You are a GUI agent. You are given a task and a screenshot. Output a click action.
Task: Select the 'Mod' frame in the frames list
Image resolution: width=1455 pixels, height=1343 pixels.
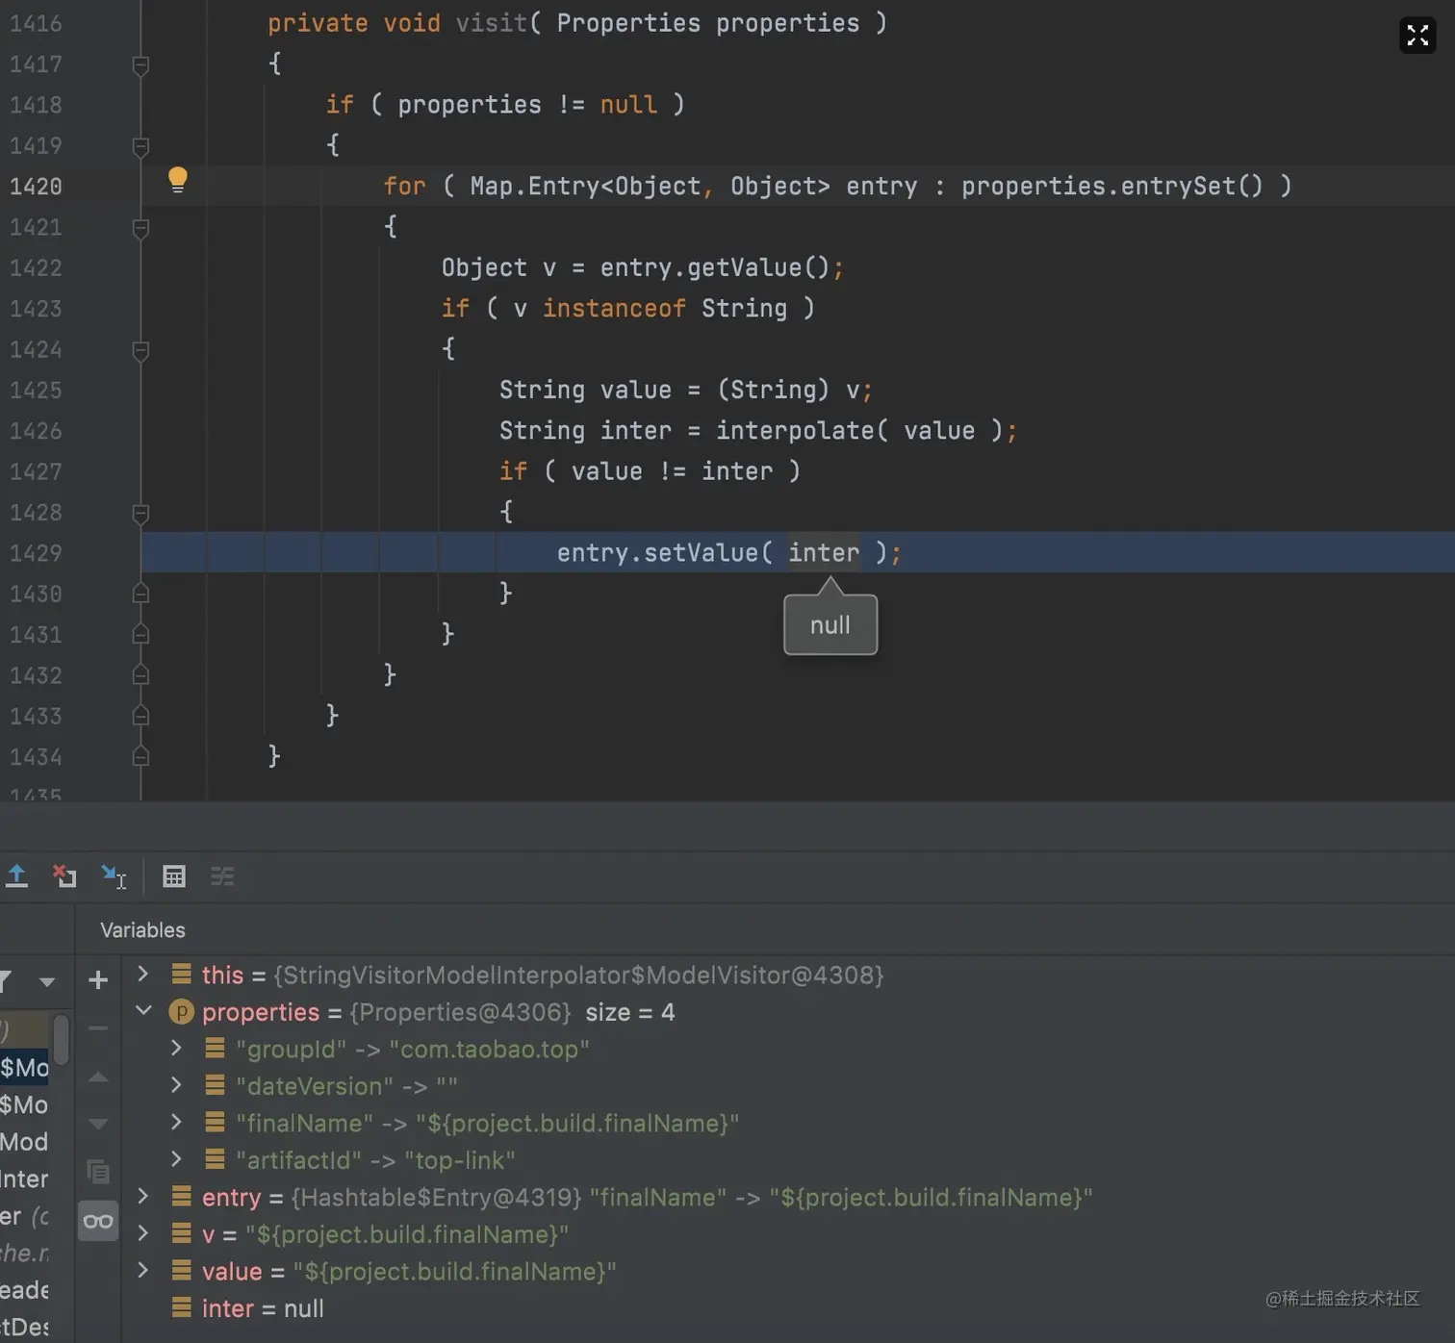click(24, 1142)
